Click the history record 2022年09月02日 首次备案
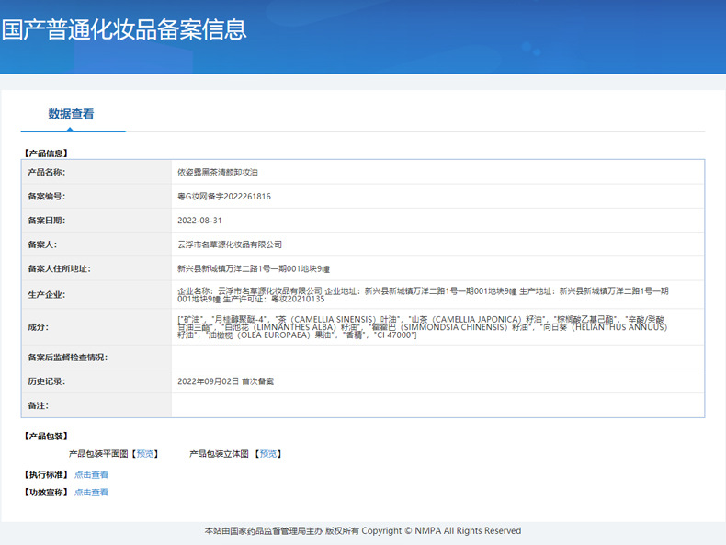This screenshot has width=726, height=545. coord(225,381)
